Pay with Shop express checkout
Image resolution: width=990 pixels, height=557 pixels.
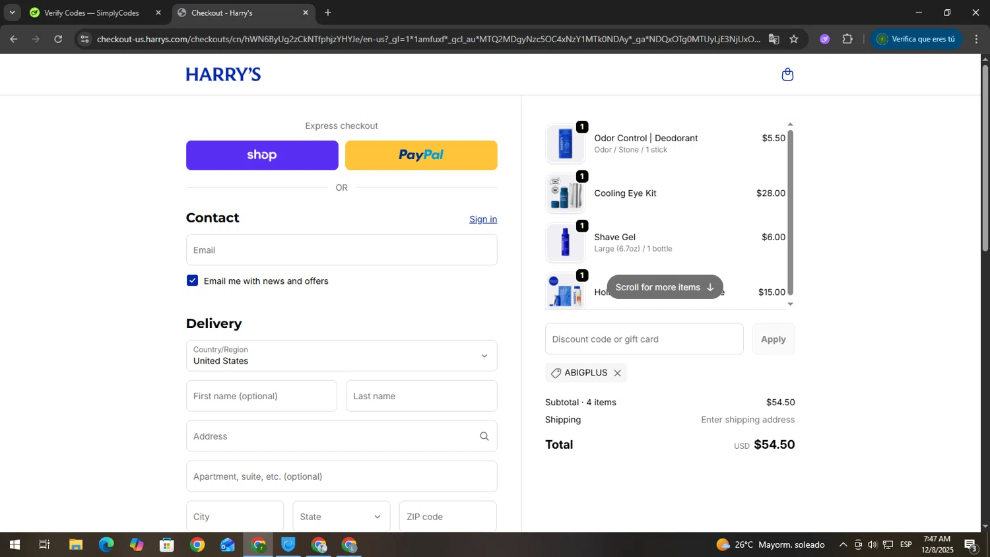pyautogui.click(x=262, y=155)
